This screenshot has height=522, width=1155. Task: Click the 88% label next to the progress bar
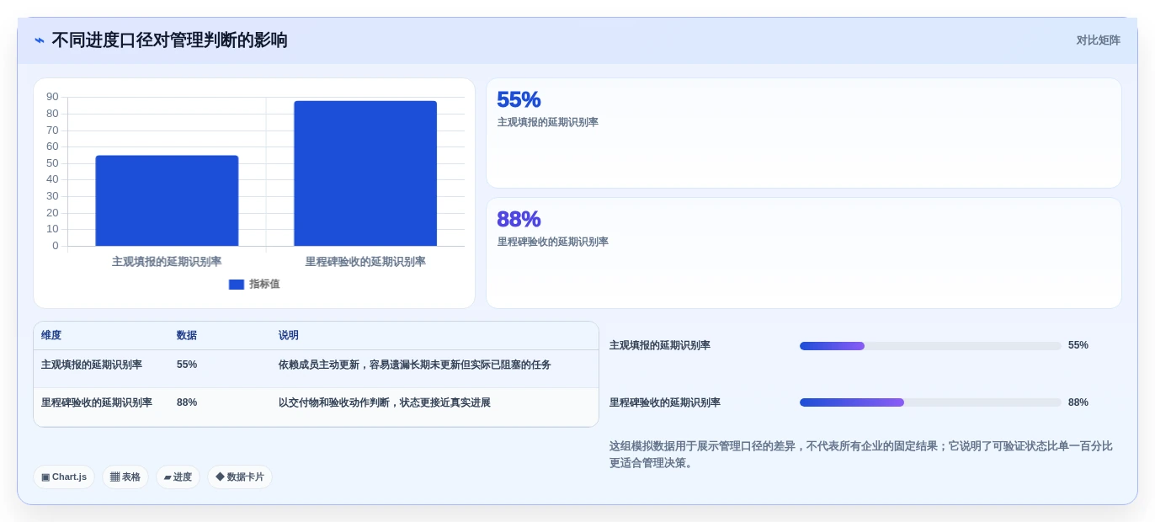click(x=1078, y=402)
